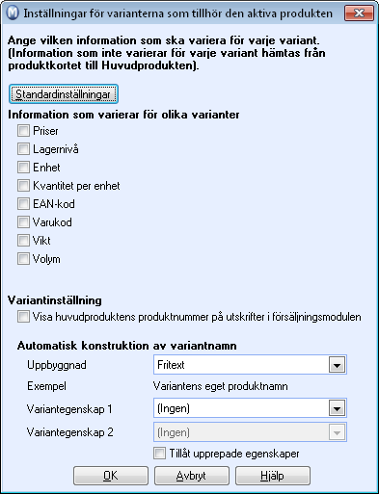Enable the Priser checkbox
Screen dimensions: 379x494
(x=23, y=131)
